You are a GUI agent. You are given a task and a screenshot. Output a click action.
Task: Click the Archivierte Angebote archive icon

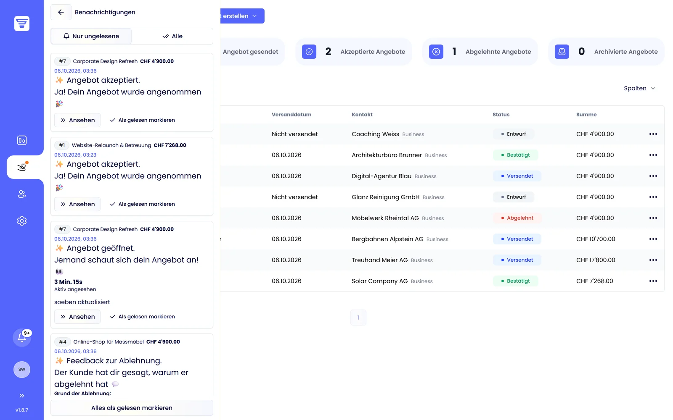coord(562,52)
